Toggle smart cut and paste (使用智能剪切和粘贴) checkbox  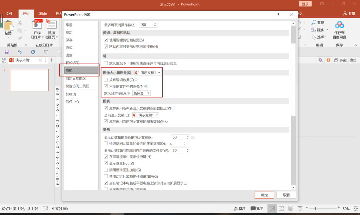(106, 40)
